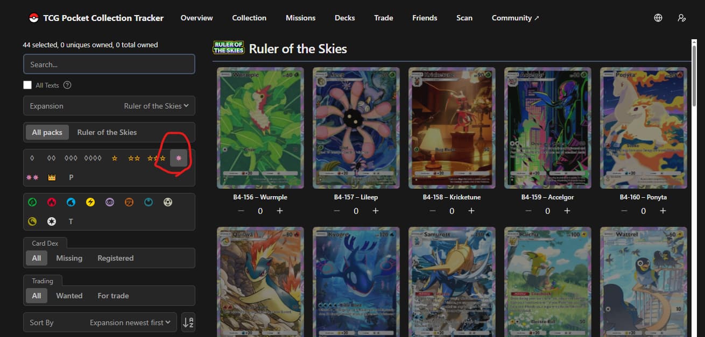Increase Ponyta card count

coord(663,211)
